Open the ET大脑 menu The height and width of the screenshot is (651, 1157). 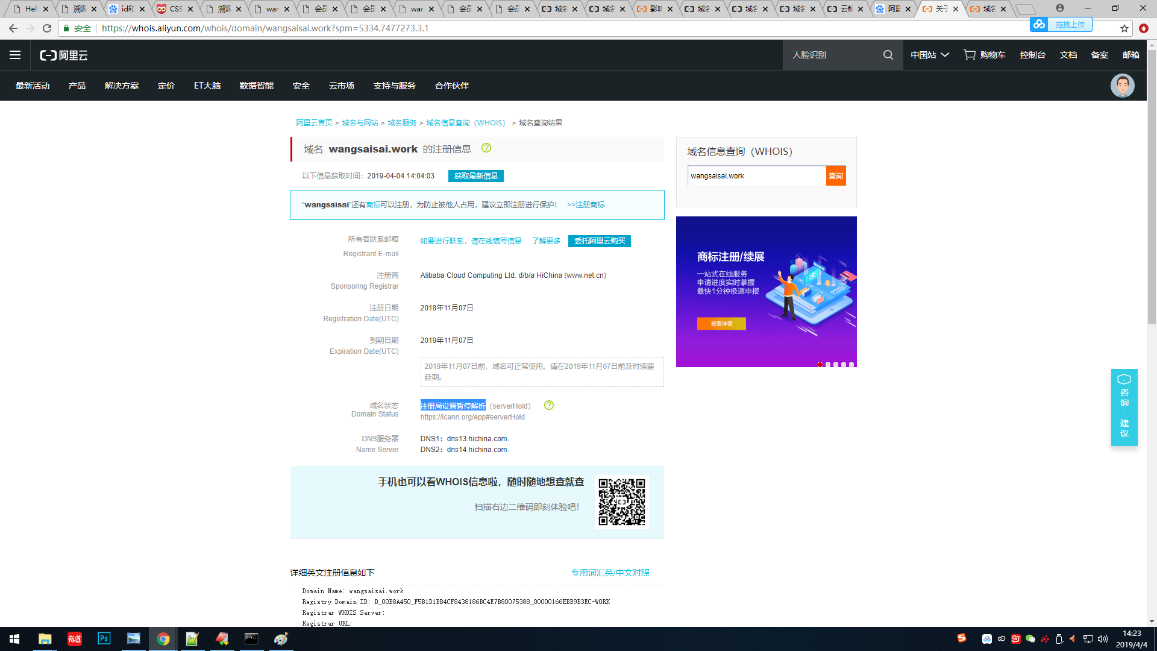[207, 86]
